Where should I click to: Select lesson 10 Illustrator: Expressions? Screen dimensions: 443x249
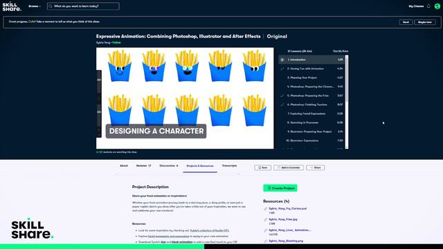(311, 140)
